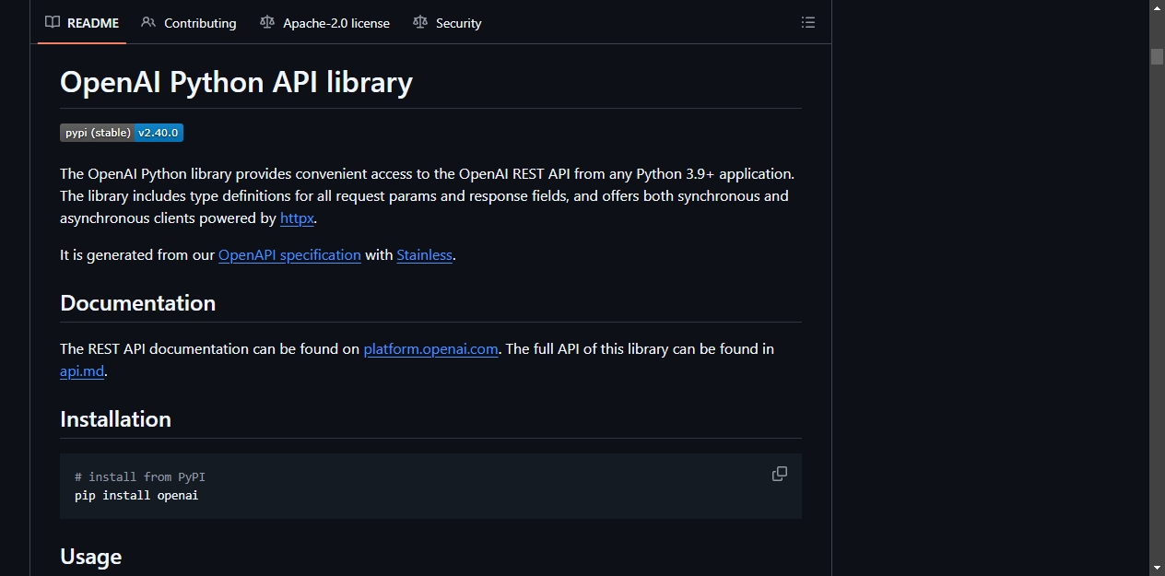
Task: Click the '# install from PyPI' comment
Action: click(140, 477)
